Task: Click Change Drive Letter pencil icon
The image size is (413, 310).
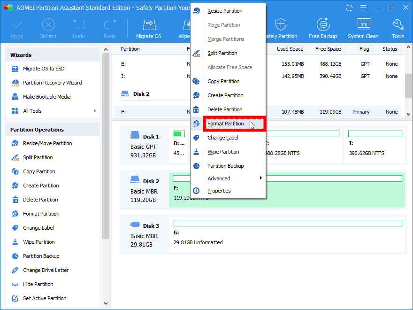Action: 15,270
